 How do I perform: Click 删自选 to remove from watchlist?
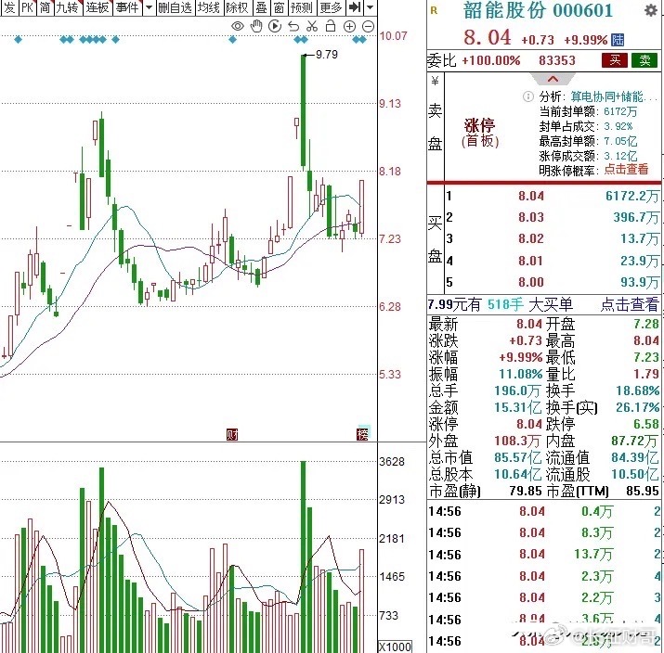(176, 7)
